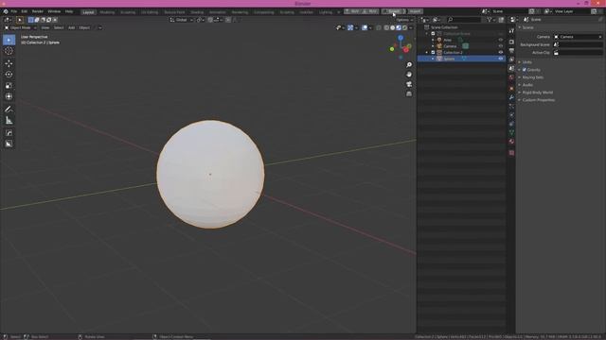Select the Select Box tool
The height and width of the screenshot is (340, 606).
pos(9,40)
